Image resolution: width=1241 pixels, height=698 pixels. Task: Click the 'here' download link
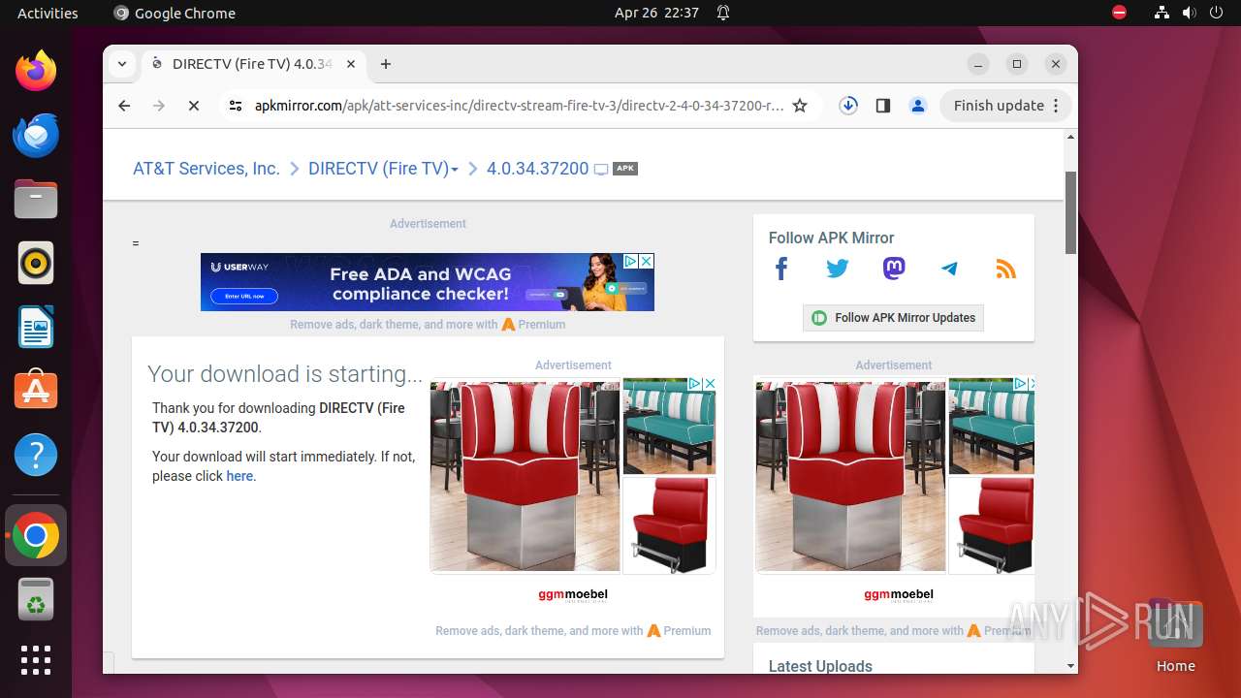[239, 476]
